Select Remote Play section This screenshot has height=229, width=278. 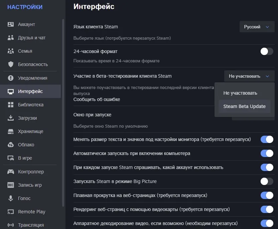coord(30,212)
